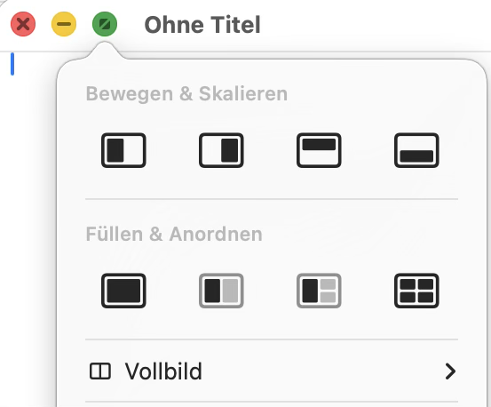Click the Füllen & Anordnen header

pyautogui.click(x=174, y=234)
